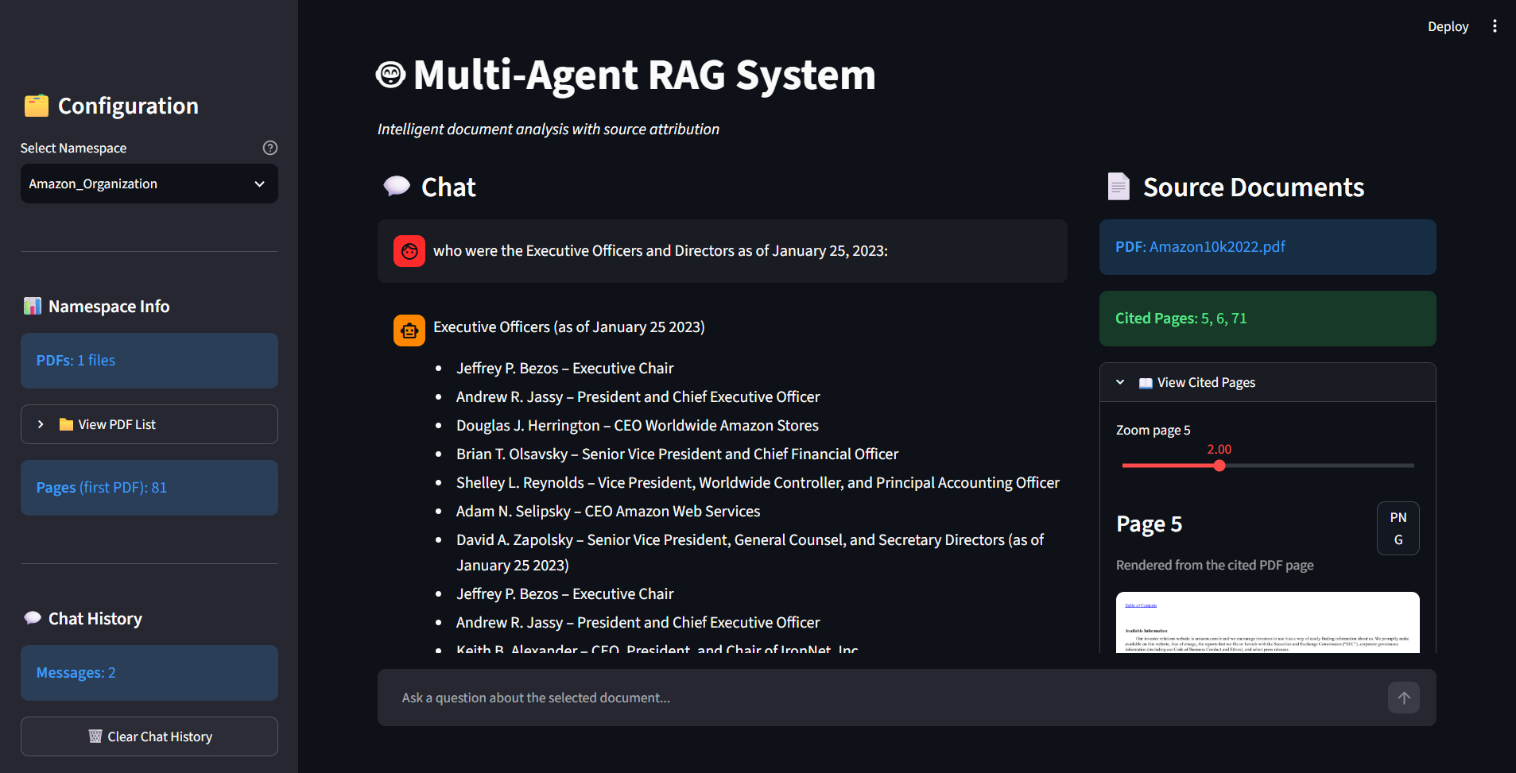Click the Clear Chat History button
Screen dimensions: 1516x773
[x=149, y=736]
